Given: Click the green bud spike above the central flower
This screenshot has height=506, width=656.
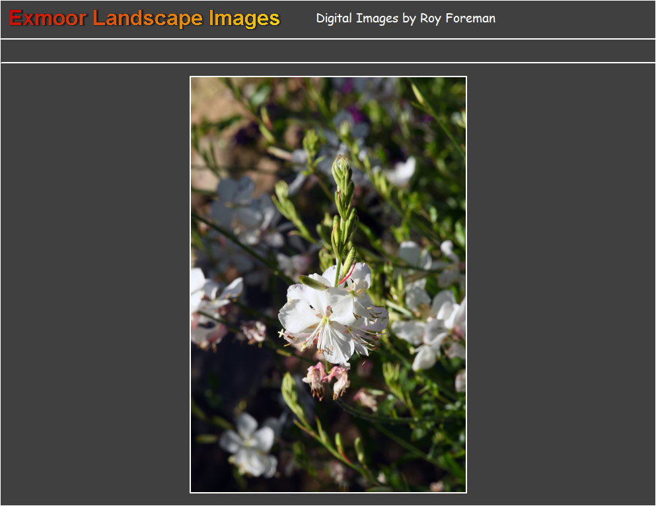Looking at the screenshot, I should point(343,198).
